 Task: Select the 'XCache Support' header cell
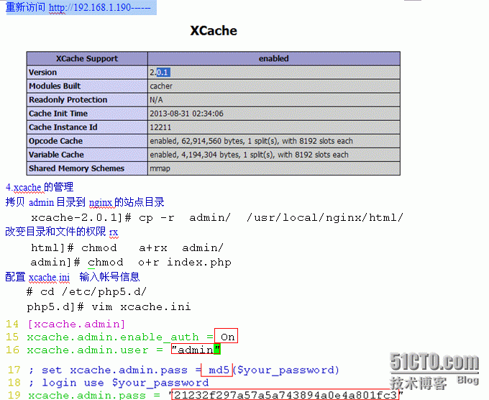click(x=87, y=59)
